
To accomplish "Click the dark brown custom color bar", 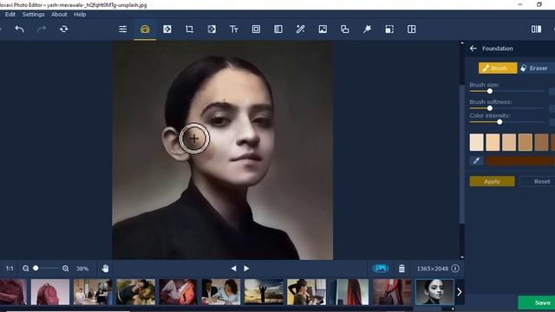I will click(x=520, y=161).
